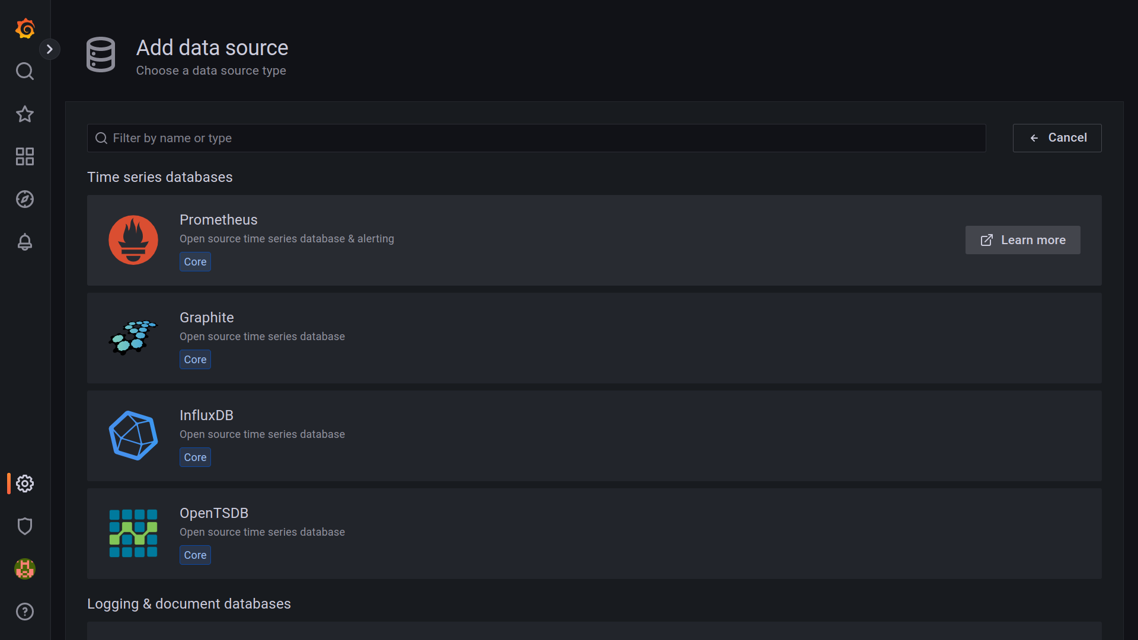Open the Server admin shield icon

point(25,526)
